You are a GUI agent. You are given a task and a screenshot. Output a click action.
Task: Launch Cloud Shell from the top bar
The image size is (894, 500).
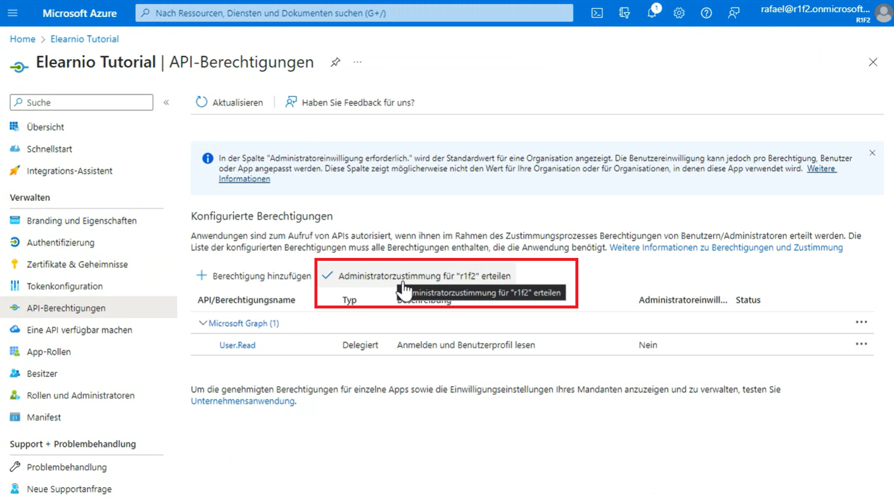coord(597,13)
